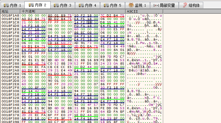Click hex value 64 ED FA BF
Viewport: 221px width, 123px height.
[112, 111]
